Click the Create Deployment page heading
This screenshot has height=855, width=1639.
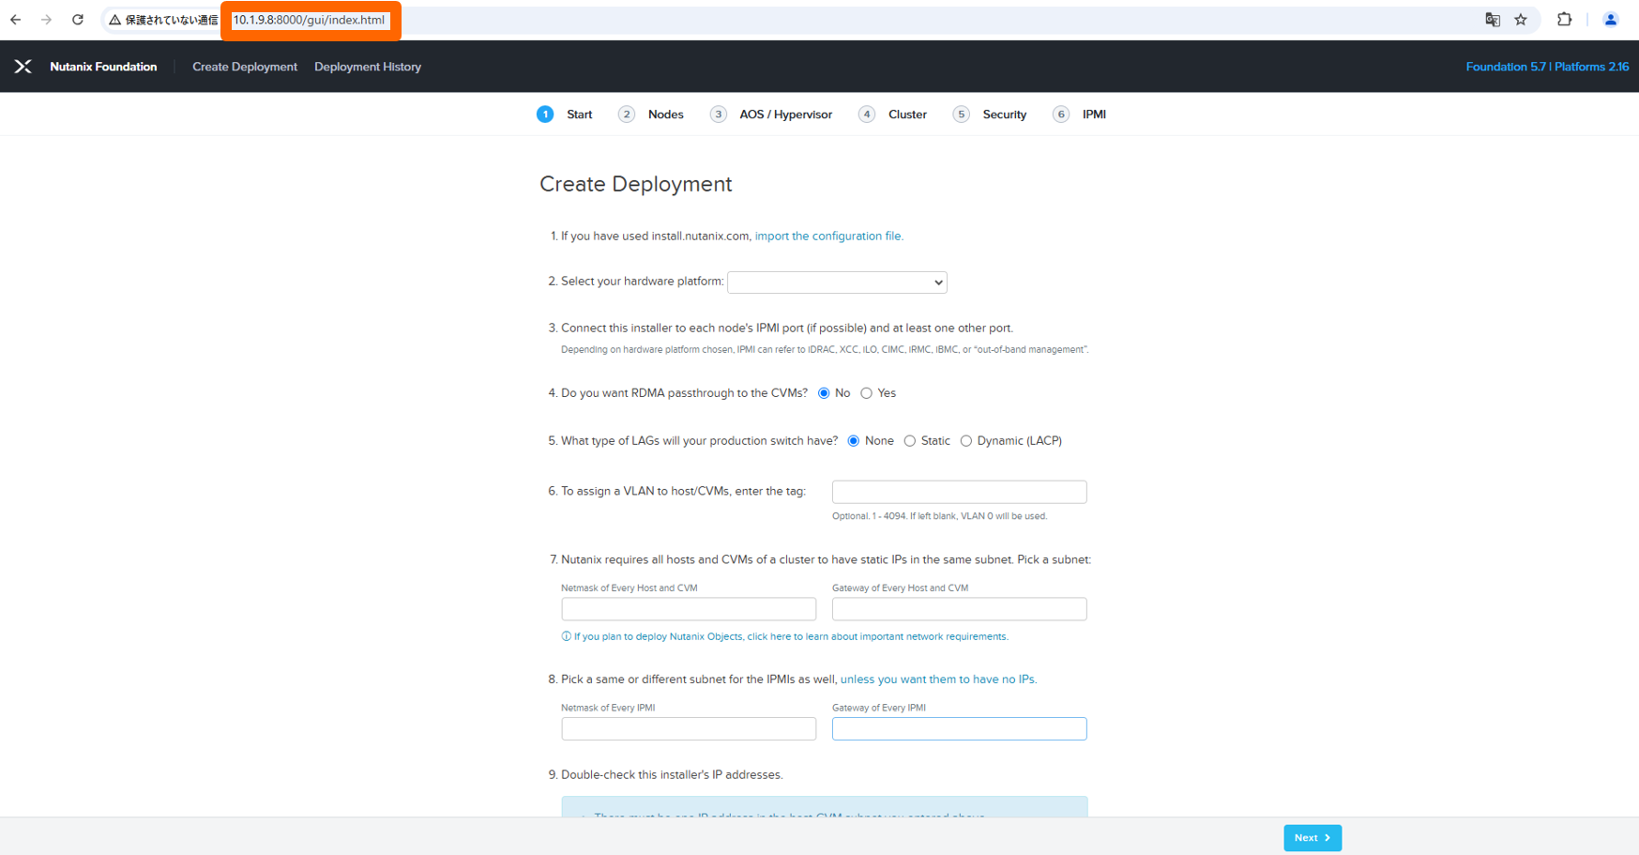coord(636,184)
